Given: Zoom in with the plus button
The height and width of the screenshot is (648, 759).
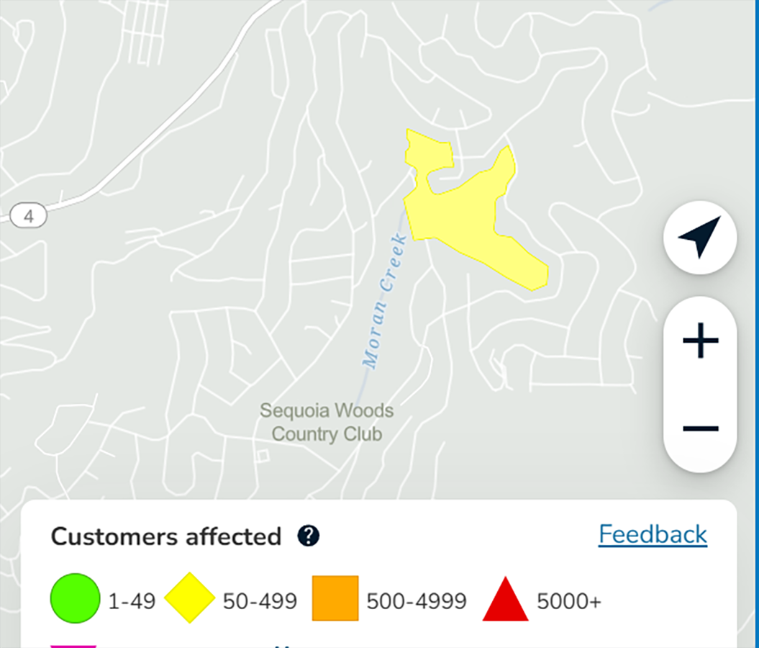Looking at the screenshot, I should point(700,341).
